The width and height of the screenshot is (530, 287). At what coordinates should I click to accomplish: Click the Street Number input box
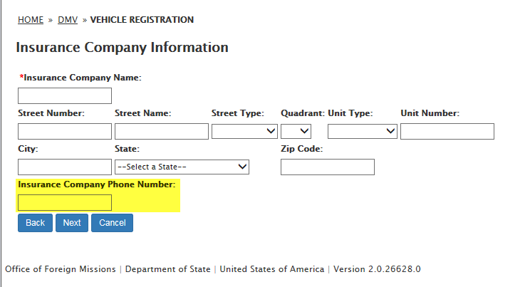click(x=64, y=131)
